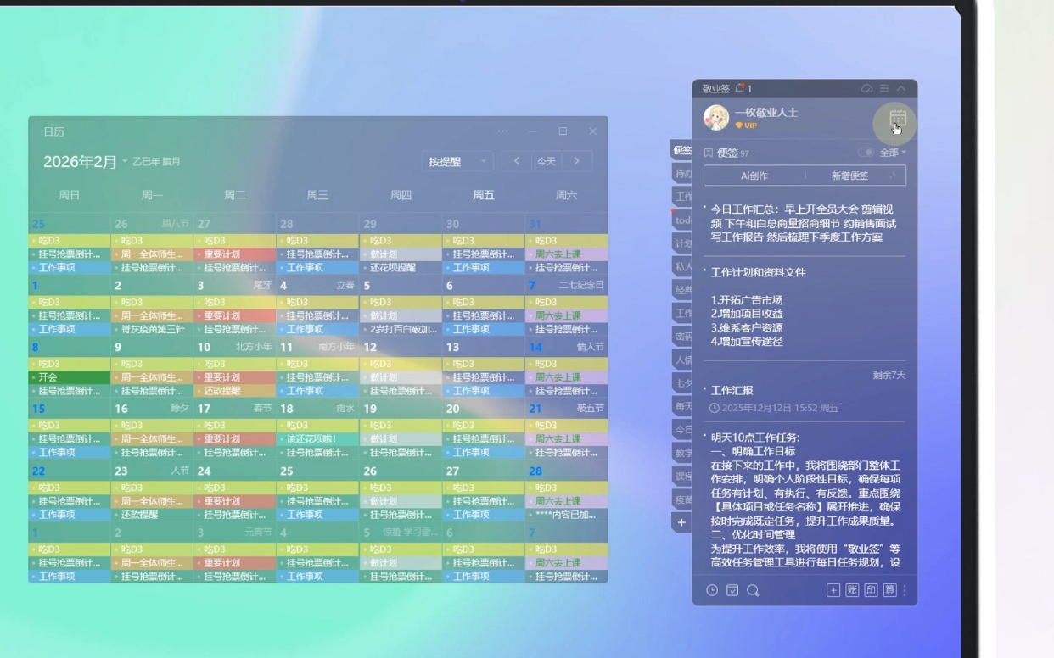Click the 还款提醒 event on February 10
The image size is (1054, 658).
pyautogui.click(x=235, y=391)
